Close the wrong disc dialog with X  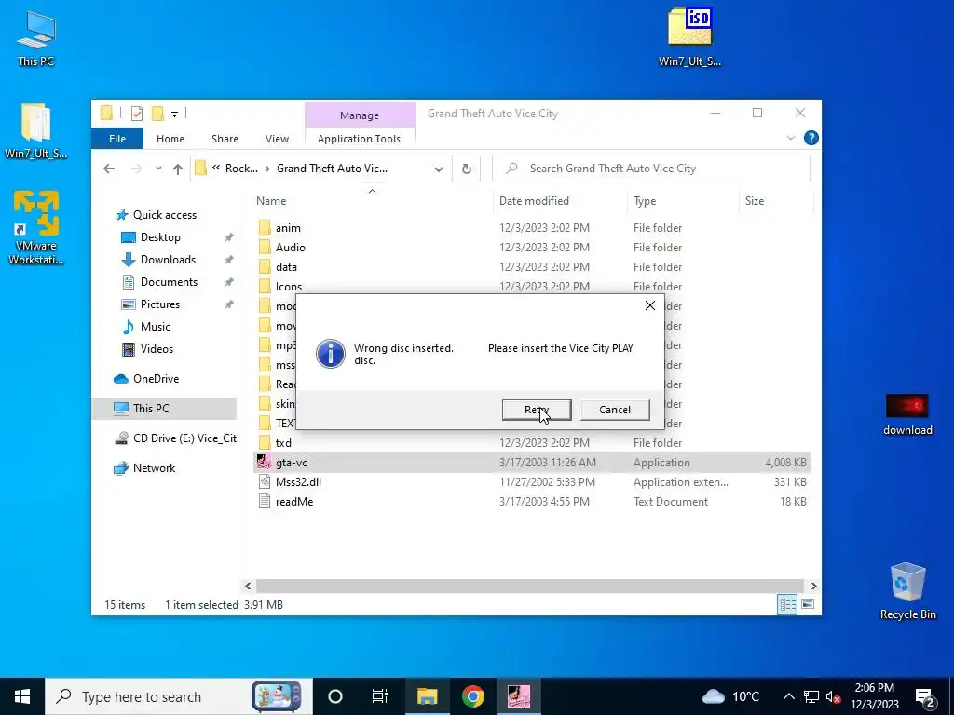(649, 305)
